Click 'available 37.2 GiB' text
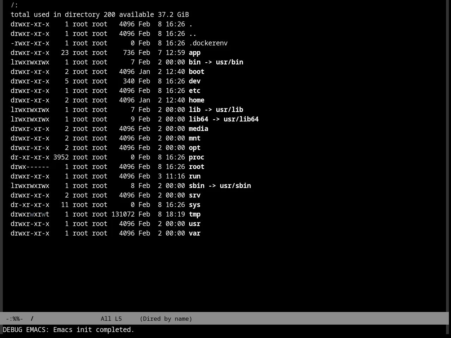Viewport: 451px width, 338px height. 154,15
